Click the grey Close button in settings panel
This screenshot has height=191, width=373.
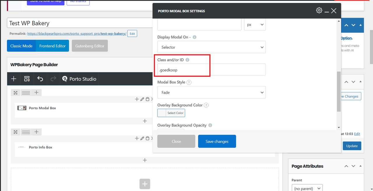click(176, 141)
